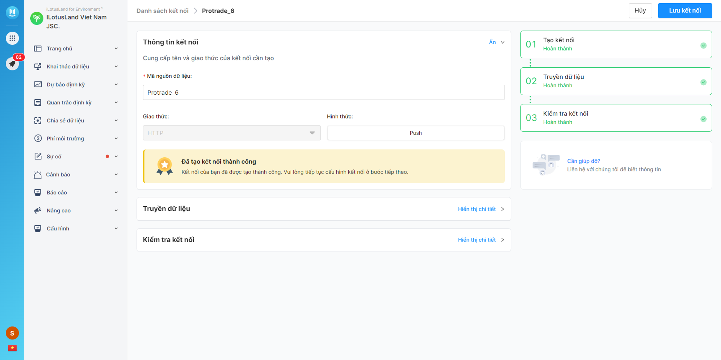721x360 pixels.
Task: Click the Hủy button
Action: pyautogui.click(x=640, y=10)
